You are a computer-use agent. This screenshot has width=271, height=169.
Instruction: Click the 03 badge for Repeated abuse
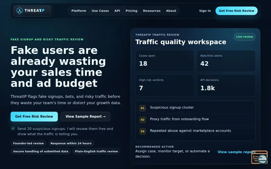(143, 131)
